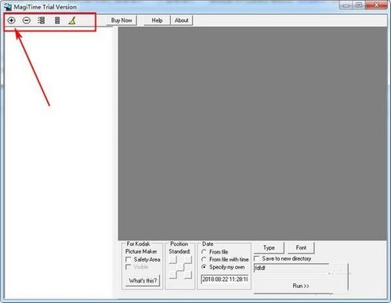Click the select all list icon
The height and width of the screenshot is (303, 391).
(x=42, y=20)
